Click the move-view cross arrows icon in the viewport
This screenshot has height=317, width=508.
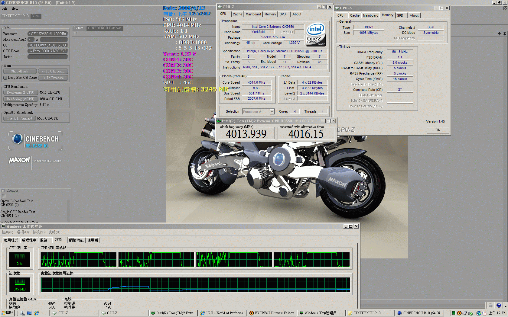[500, 34]
